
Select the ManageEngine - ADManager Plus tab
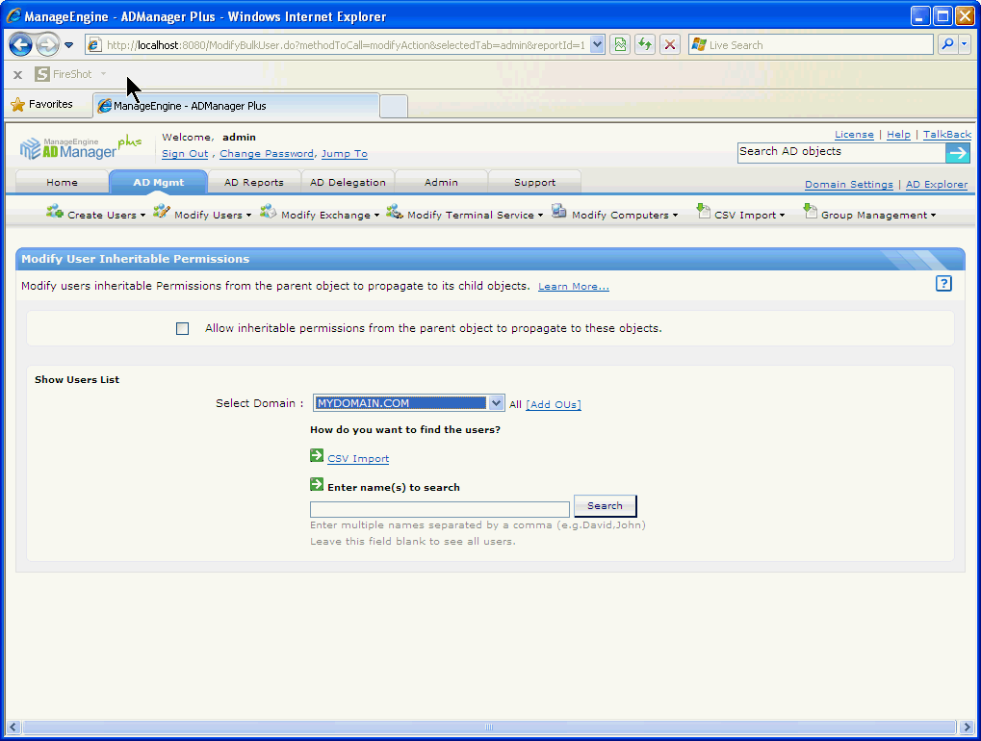pos(237,106)
